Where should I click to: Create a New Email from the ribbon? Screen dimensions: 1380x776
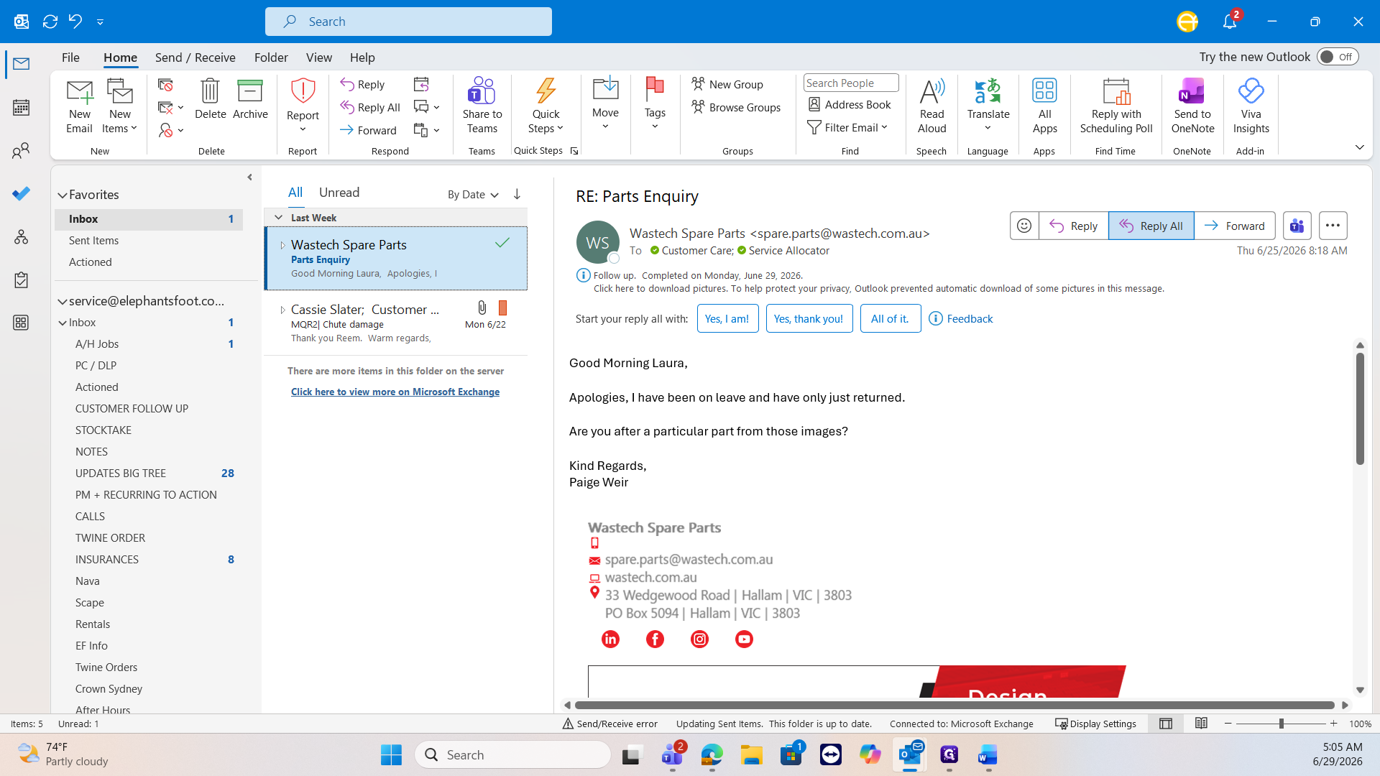80,106
